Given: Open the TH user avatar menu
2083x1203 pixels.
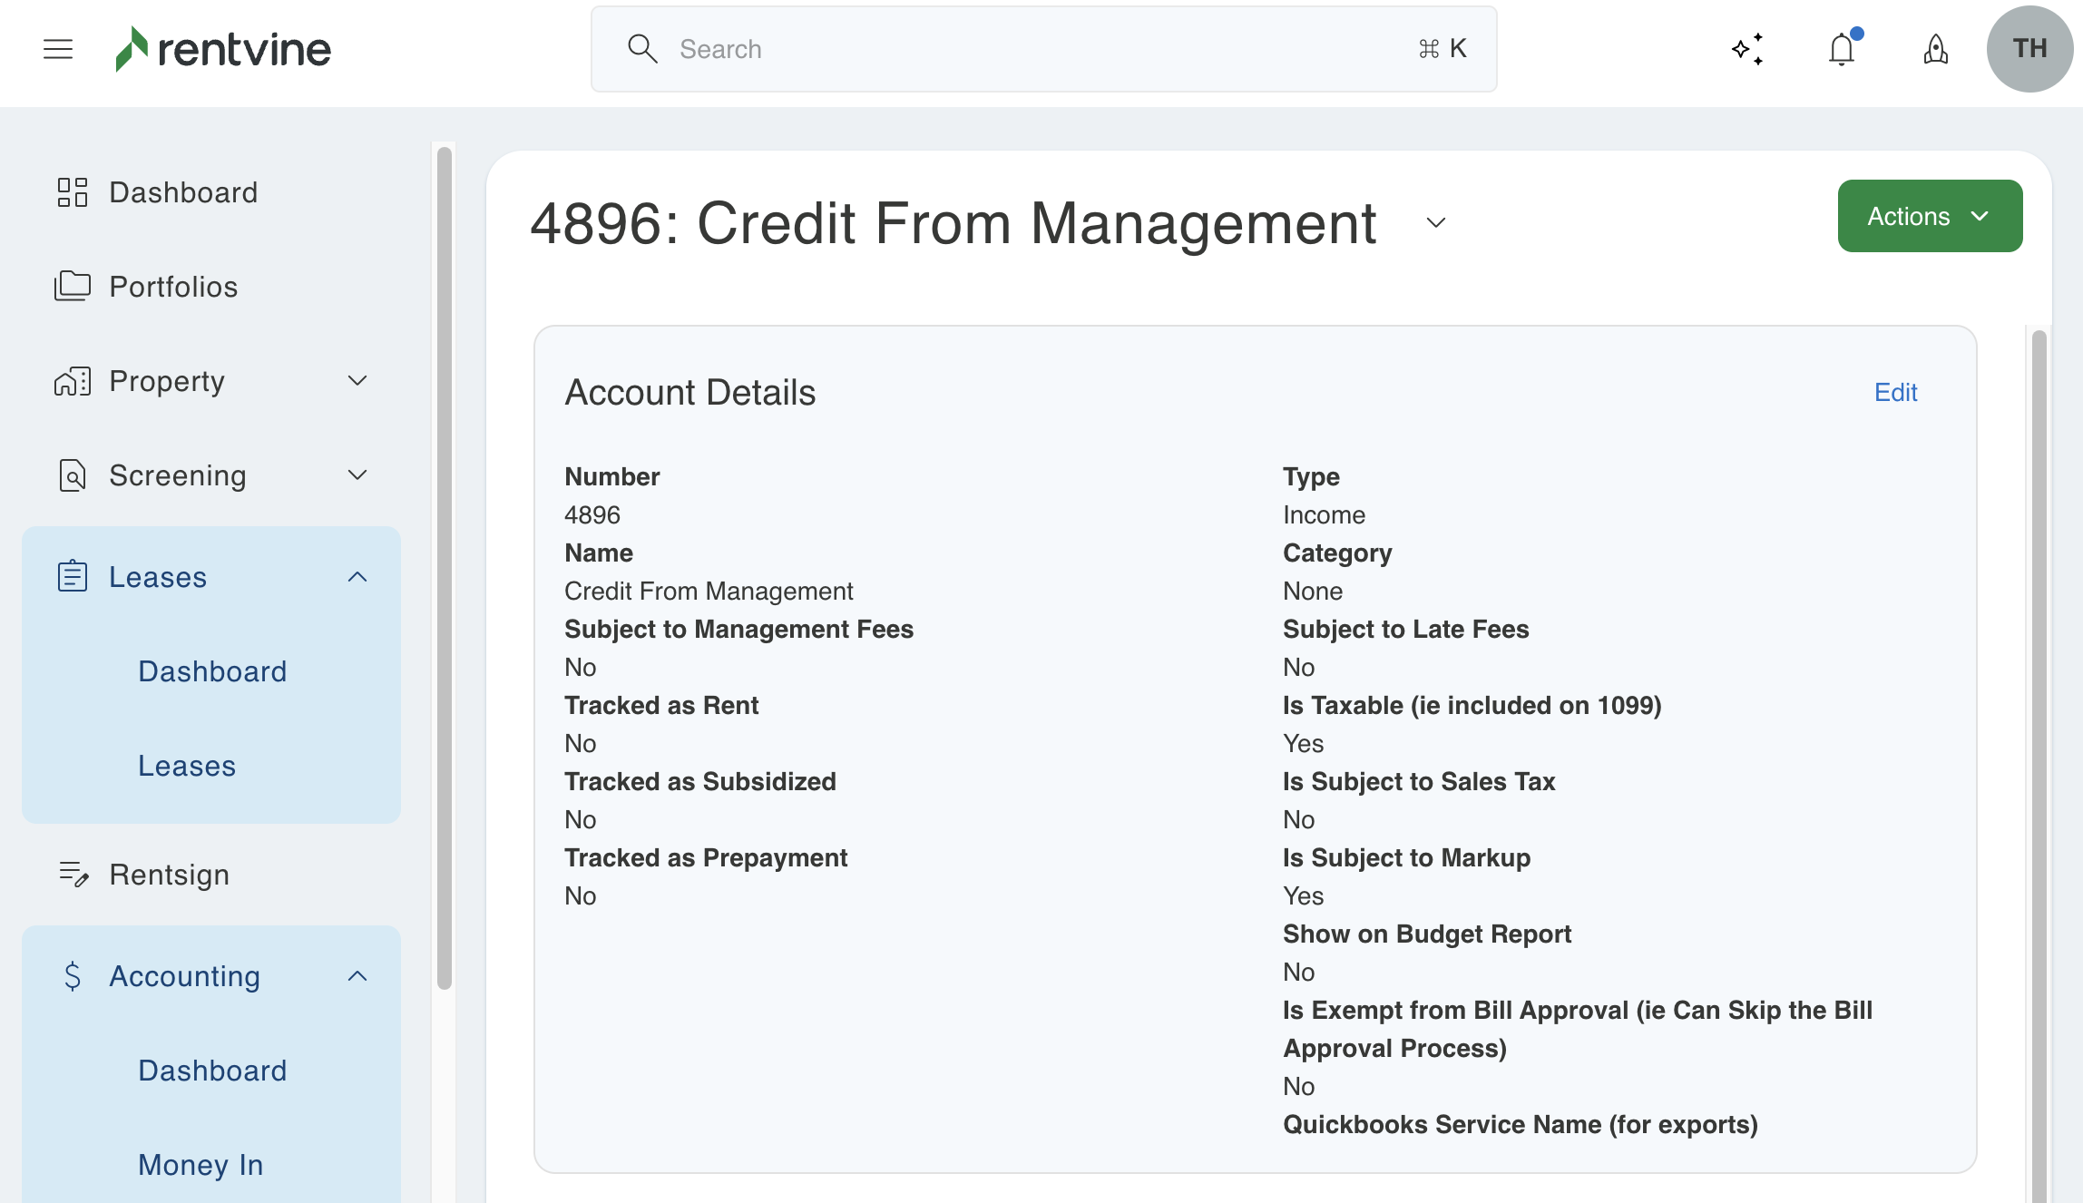Looking at the screenshot, I should coord(2029,49).
